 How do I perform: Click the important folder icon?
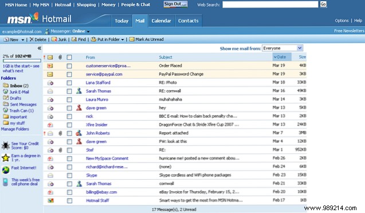tap(6, 117)
